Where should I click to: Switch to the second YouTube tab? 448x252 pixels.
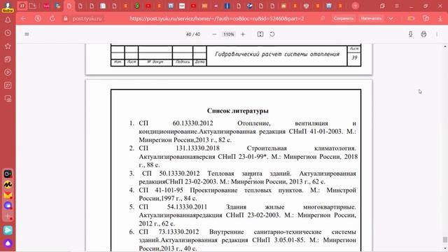coord(193,6)
